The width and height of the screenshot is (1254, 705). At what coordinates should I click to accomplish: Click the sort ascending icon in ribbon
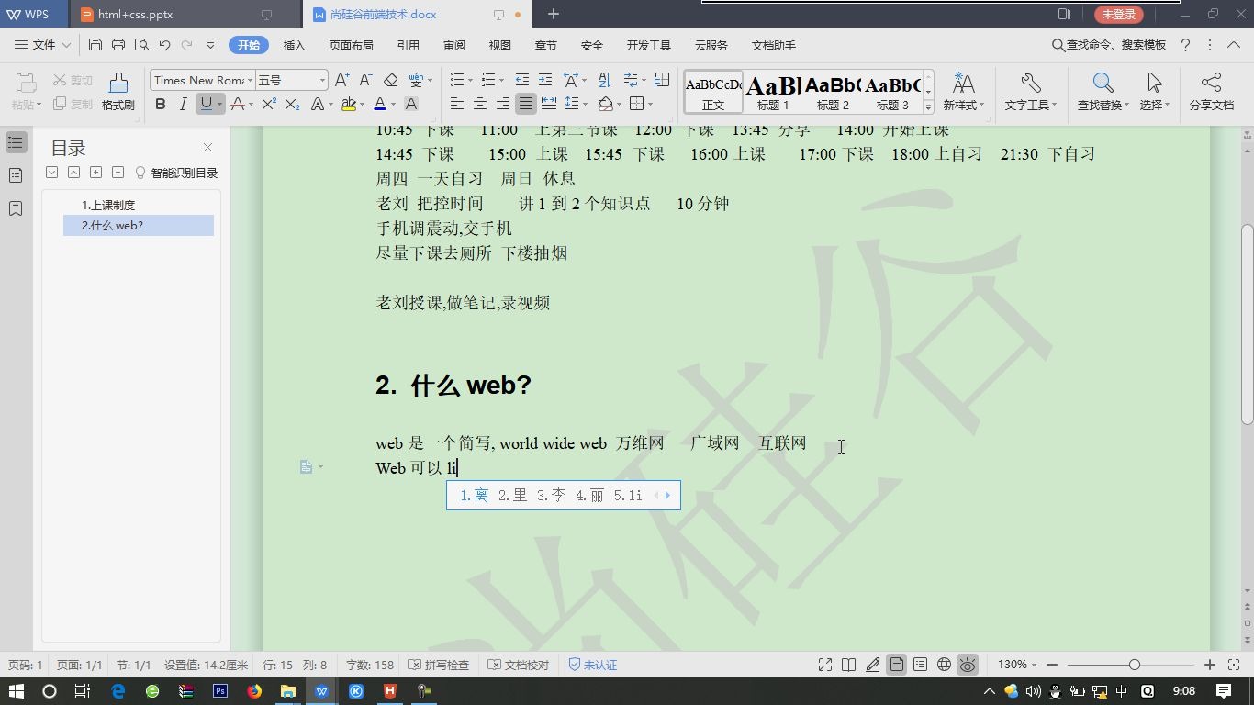tap(603, 80)
